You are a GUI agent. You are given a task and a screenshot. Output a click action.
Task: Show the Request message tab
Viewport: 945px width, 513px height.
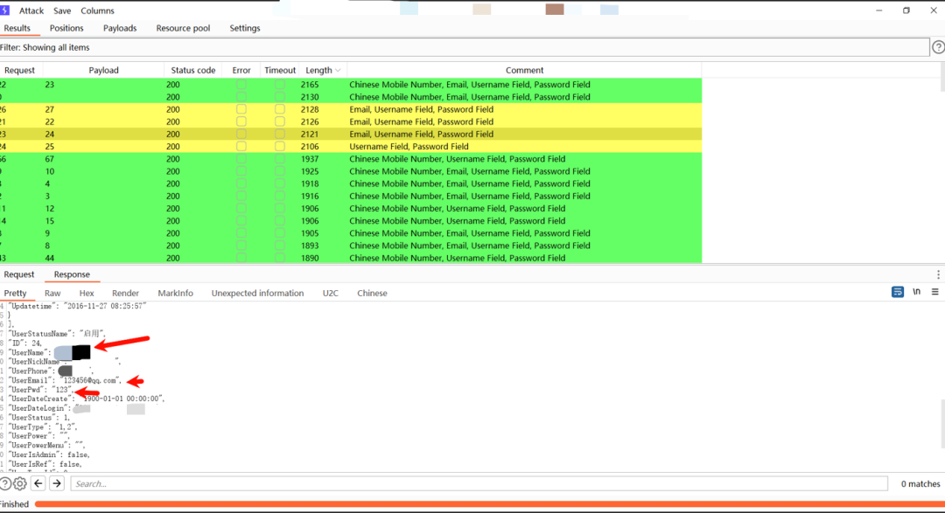pyautogui.click(x=19, y=274)
